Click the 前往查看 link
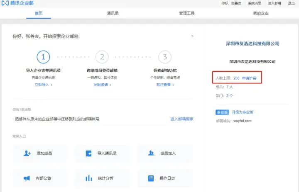 click(165, 85)
